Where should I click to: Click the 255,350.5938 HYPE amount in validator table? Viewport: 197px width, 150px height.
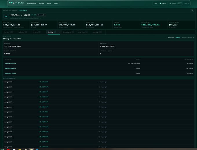(x=134, y=64)
